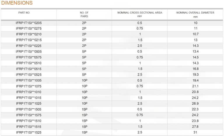Select part number IFRP1T1SI**0275
This screenshot has width=224, height=136.
click(29, 29)
